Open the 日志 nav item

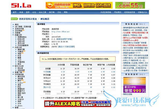click(59, 12)
